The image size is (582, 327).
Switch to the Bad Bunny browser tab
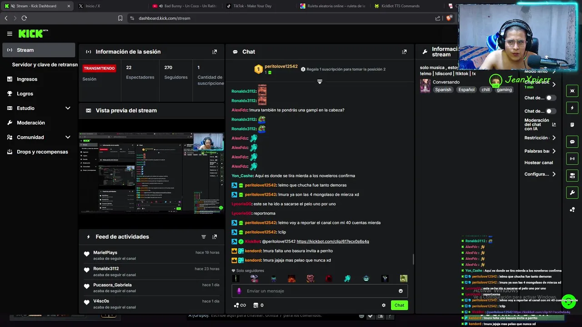[x=185, y=6]
